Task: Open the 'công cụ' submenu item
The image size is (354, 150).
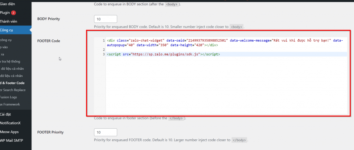Action: 6,40
